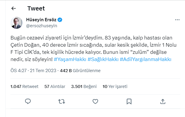Click the reply speech bubble icon

pyautogui.click(x=28, y=101)
